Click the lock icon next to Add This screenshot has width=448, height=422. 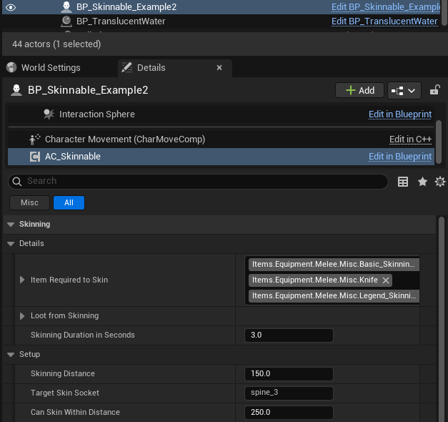coord(434,91)
